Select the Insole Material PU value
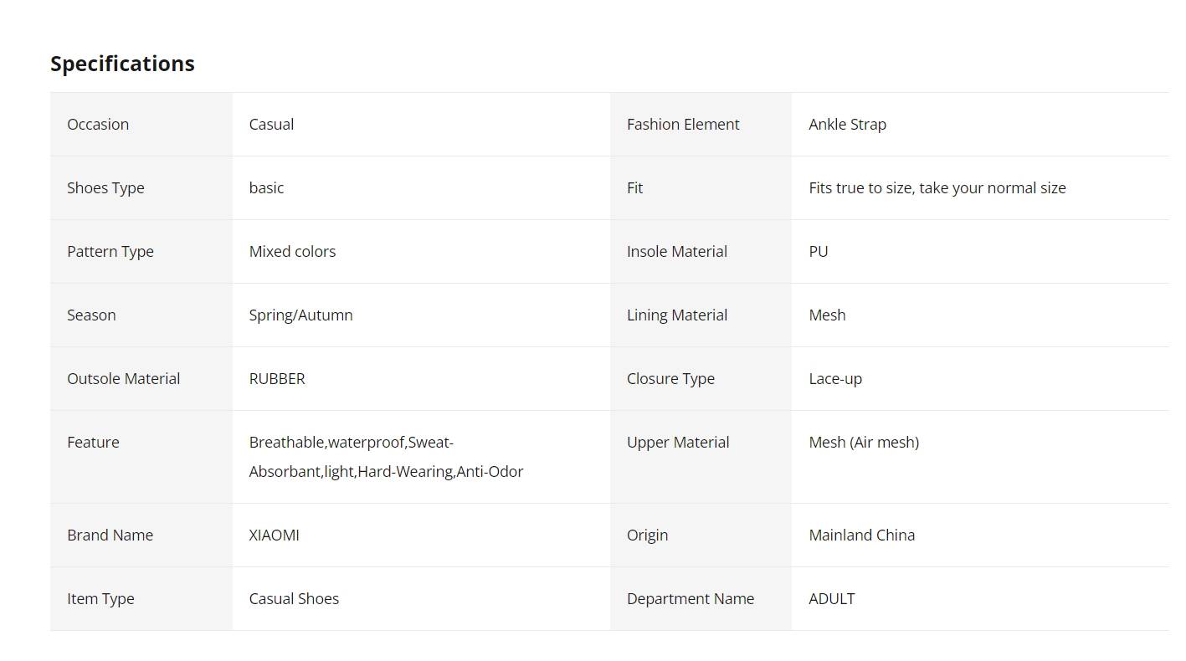Viewport: 1186px width, 661px height. pyautogui.click(x=819, y=251)
